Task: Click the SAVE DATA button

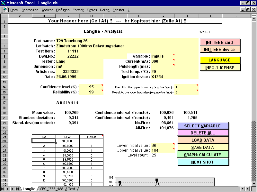Action: 203,147
